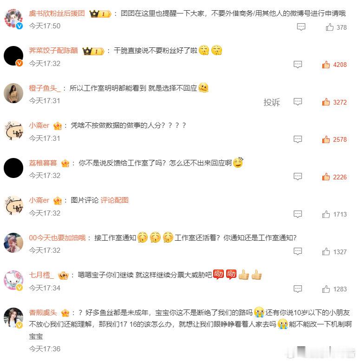View 七月懵_ Hello Kitty avatar

[13, 280]
